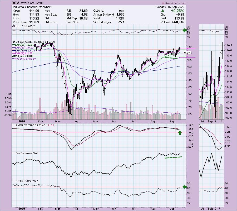The width and height of the screenshot is (237, 211).
Task: Click the green arrow pointing at the RSI panel
Action: pyautogui.click(x=185, y=30)
